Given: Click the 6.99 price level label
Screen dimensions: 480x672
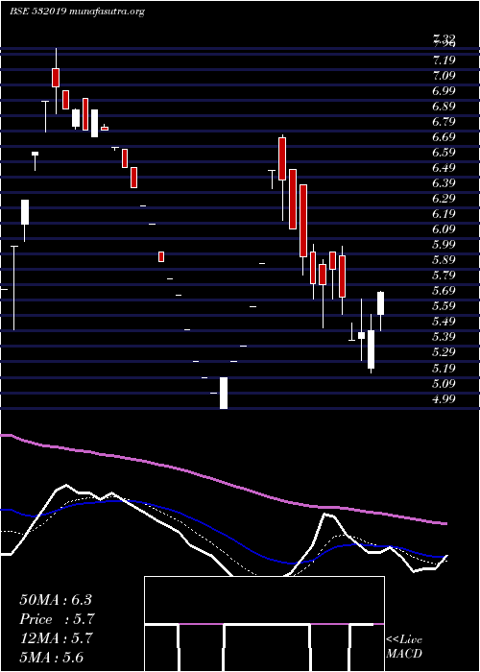Looking at the screenshot, I should 444,91.
